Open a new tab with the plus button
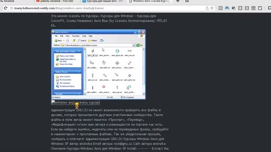Viewport: 271px width, 152px height. point(178,1)
